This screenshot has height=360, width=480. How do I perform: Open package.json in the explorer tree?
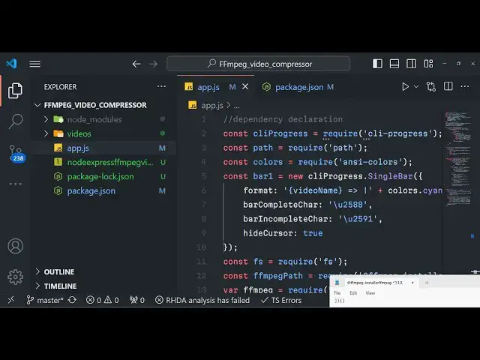tap(104, 191)
